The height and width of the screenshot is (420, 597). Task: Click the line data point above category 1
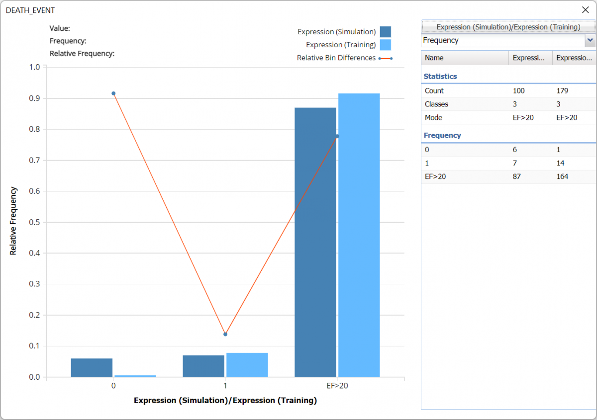click(225, 334)
